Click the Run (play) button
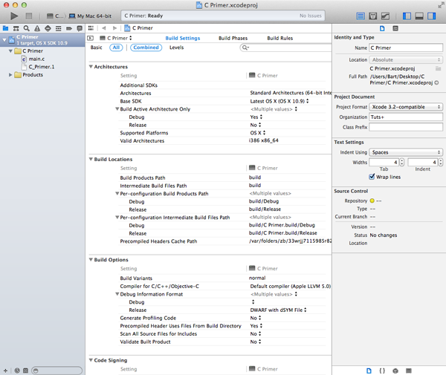This screenshot has height=375, width=446. (x=14, y=16)
